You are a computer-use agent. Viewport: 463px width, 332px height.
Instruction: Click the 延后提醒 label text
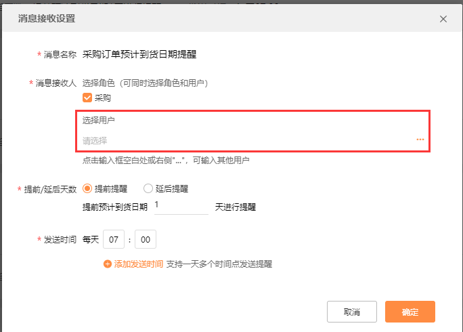[x=172, y=188]
